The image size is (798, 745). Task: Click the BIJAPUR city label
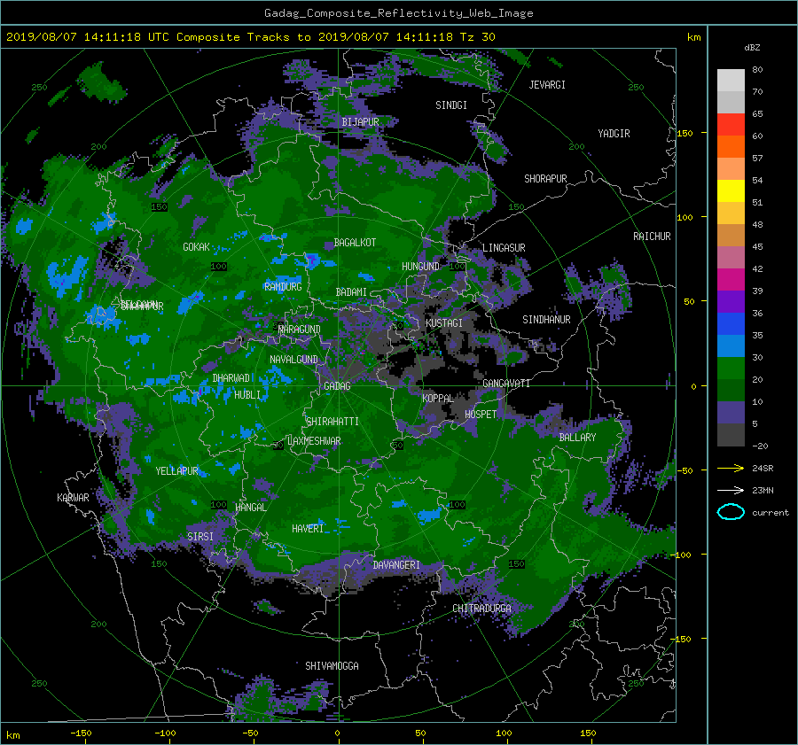click(x=360, y=122)
